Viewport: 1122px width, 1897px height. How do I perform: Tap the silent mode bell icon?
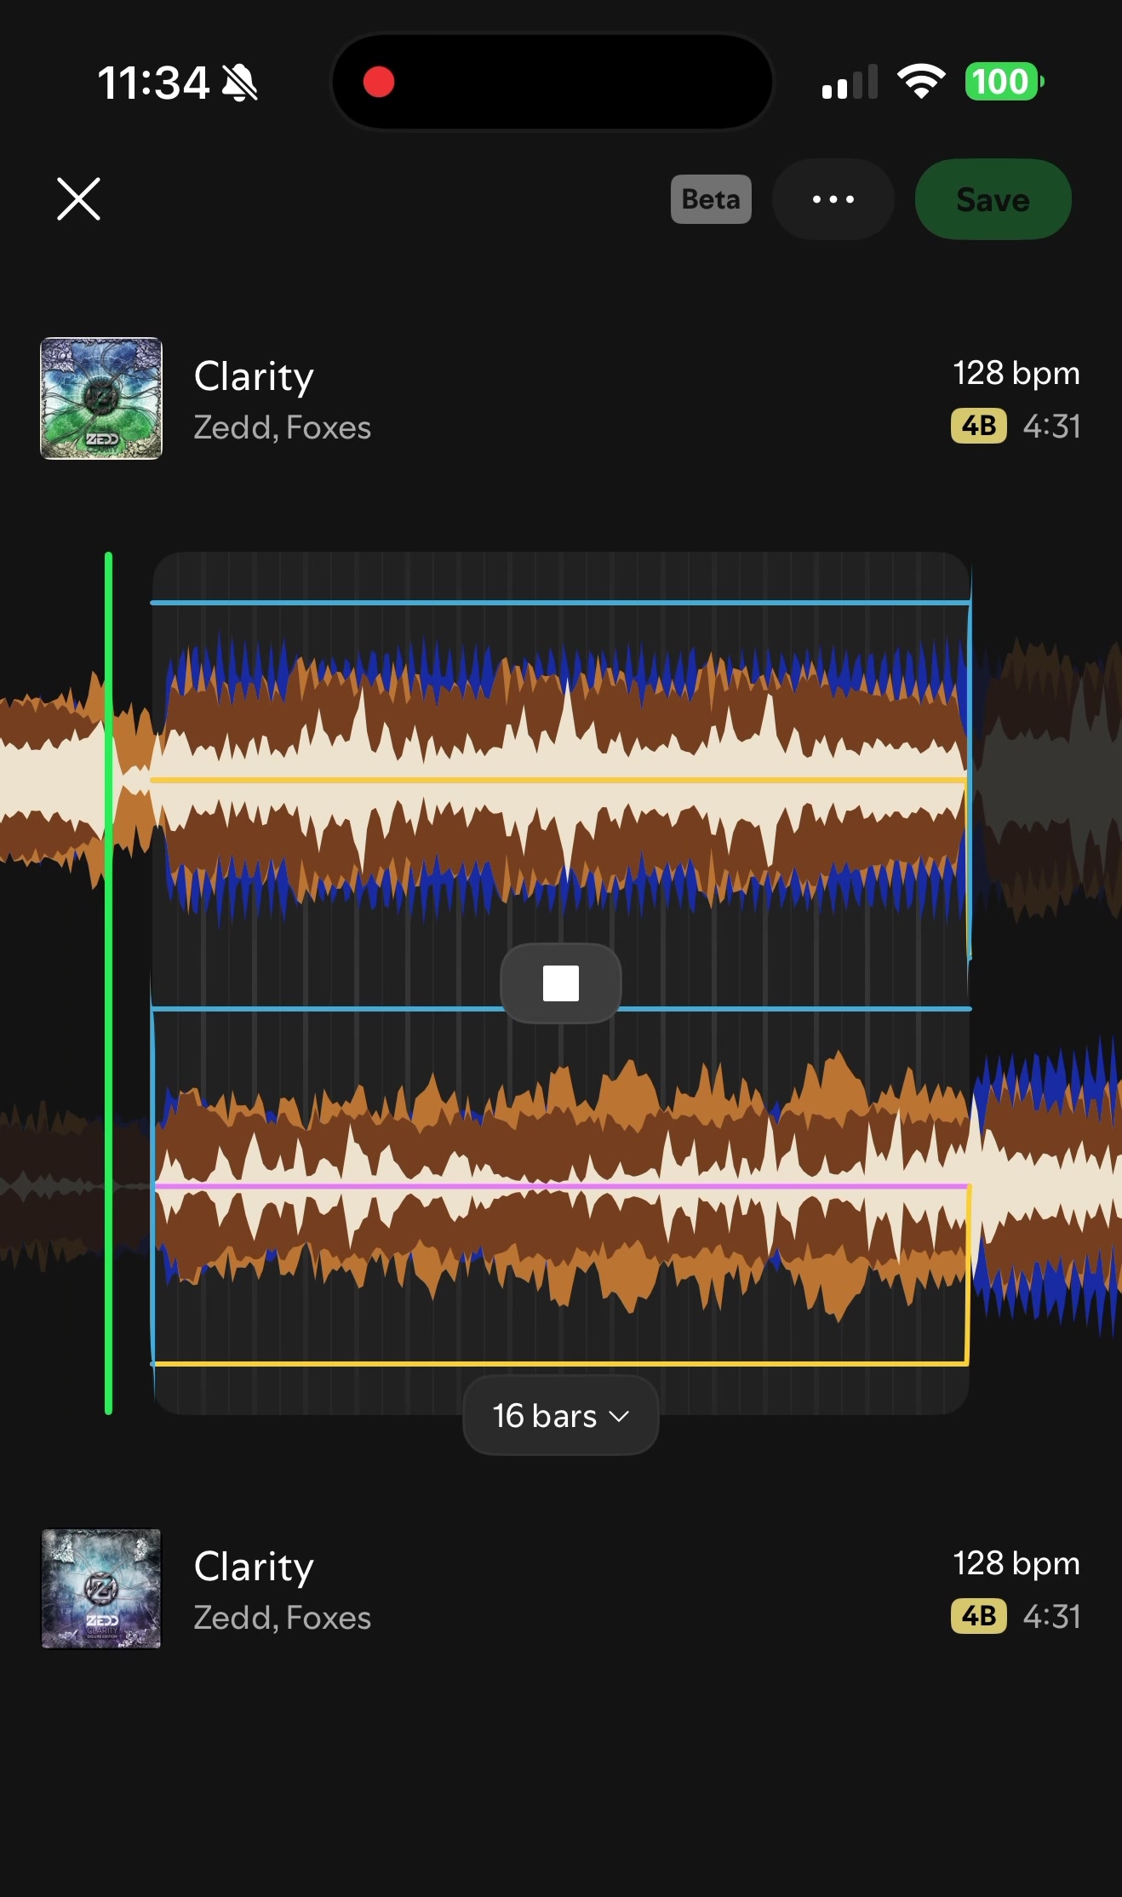[240, 83]
